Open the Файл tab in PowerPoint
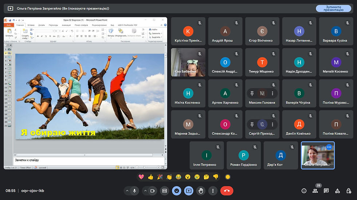The height and width of the screenshot is (200, 357). click(x=9, y=25)
